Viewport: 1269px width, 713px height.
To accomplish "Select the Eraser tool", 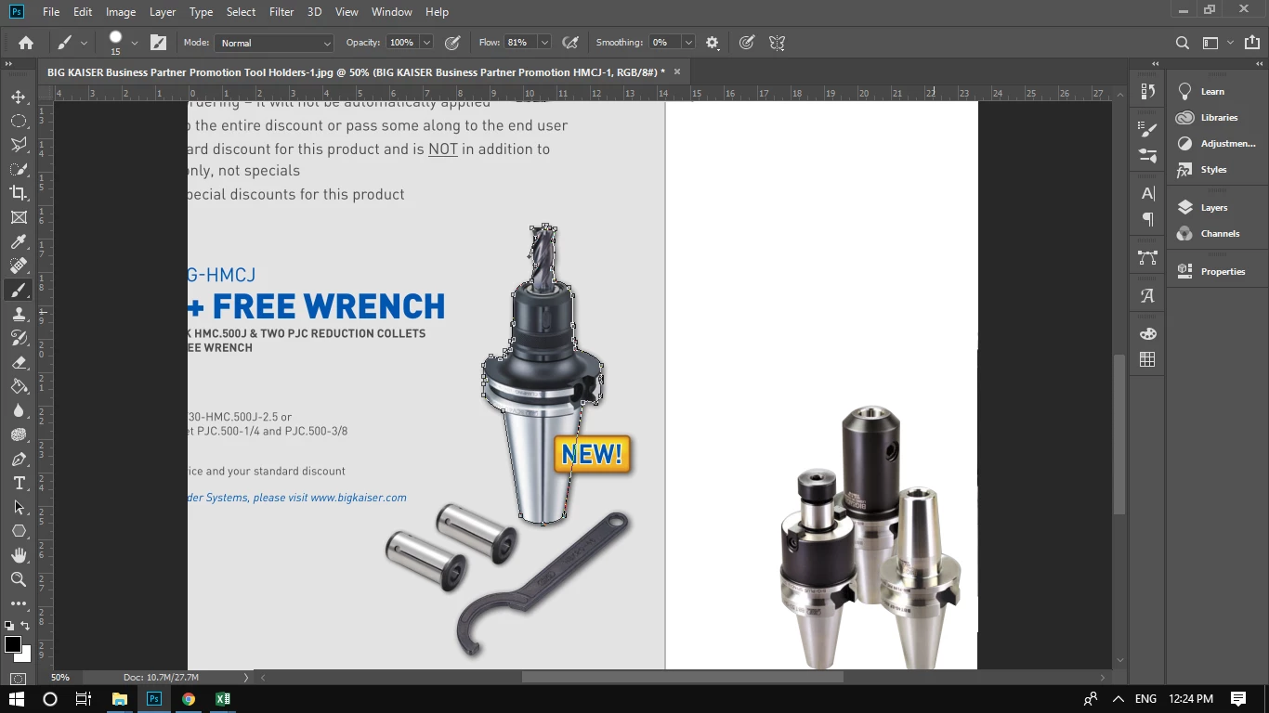I will click(19, 362).
